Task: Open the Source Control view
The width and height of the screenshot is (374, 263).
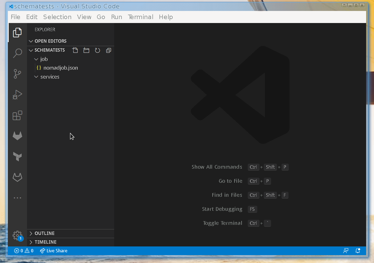Action: 17,74
